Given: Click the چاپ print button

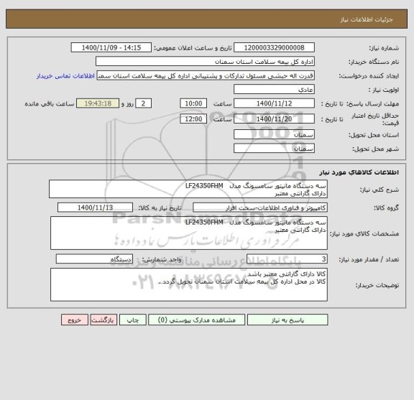Looking at the screenshot, I should click(132, 320).
